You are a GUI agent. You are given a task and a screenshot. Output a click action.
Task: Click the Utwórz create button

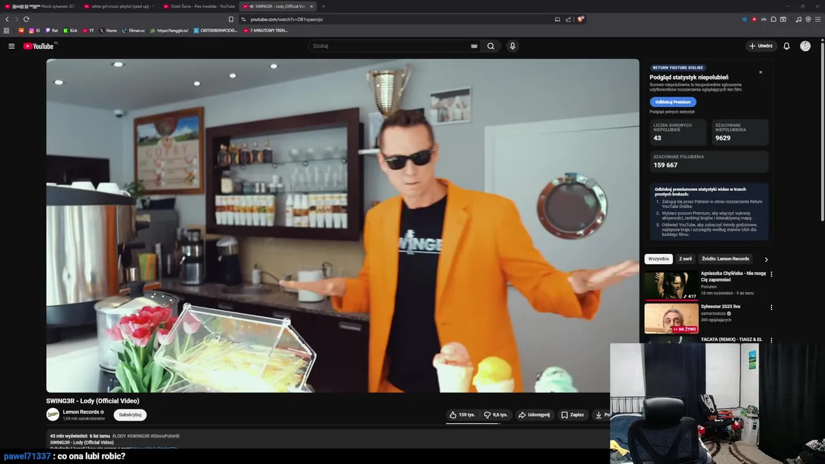coord(761,46)
